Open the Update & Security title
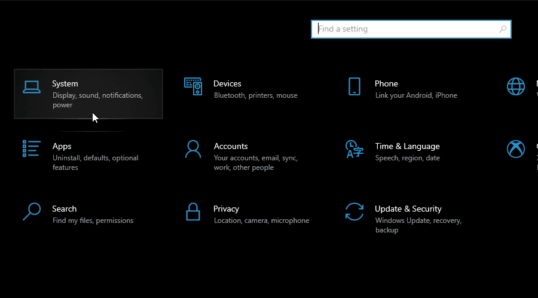The image size is (538, 298). (x=408, y=209)
